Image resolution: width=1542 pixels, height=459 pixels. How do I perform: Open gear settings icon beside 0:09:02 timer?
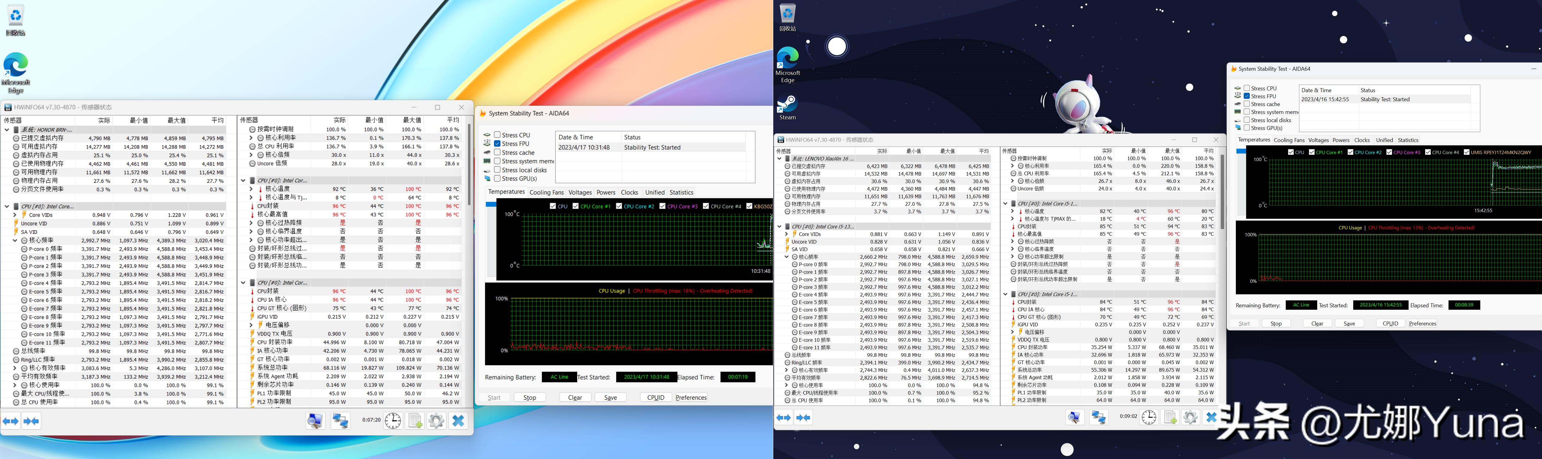point(1190,417)
